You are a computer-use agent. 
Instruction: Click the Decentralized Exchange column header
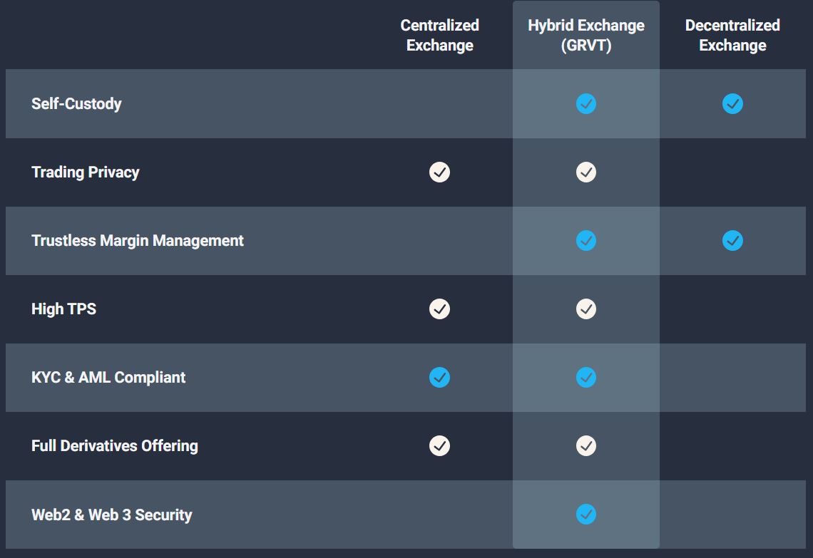point(732,35)
